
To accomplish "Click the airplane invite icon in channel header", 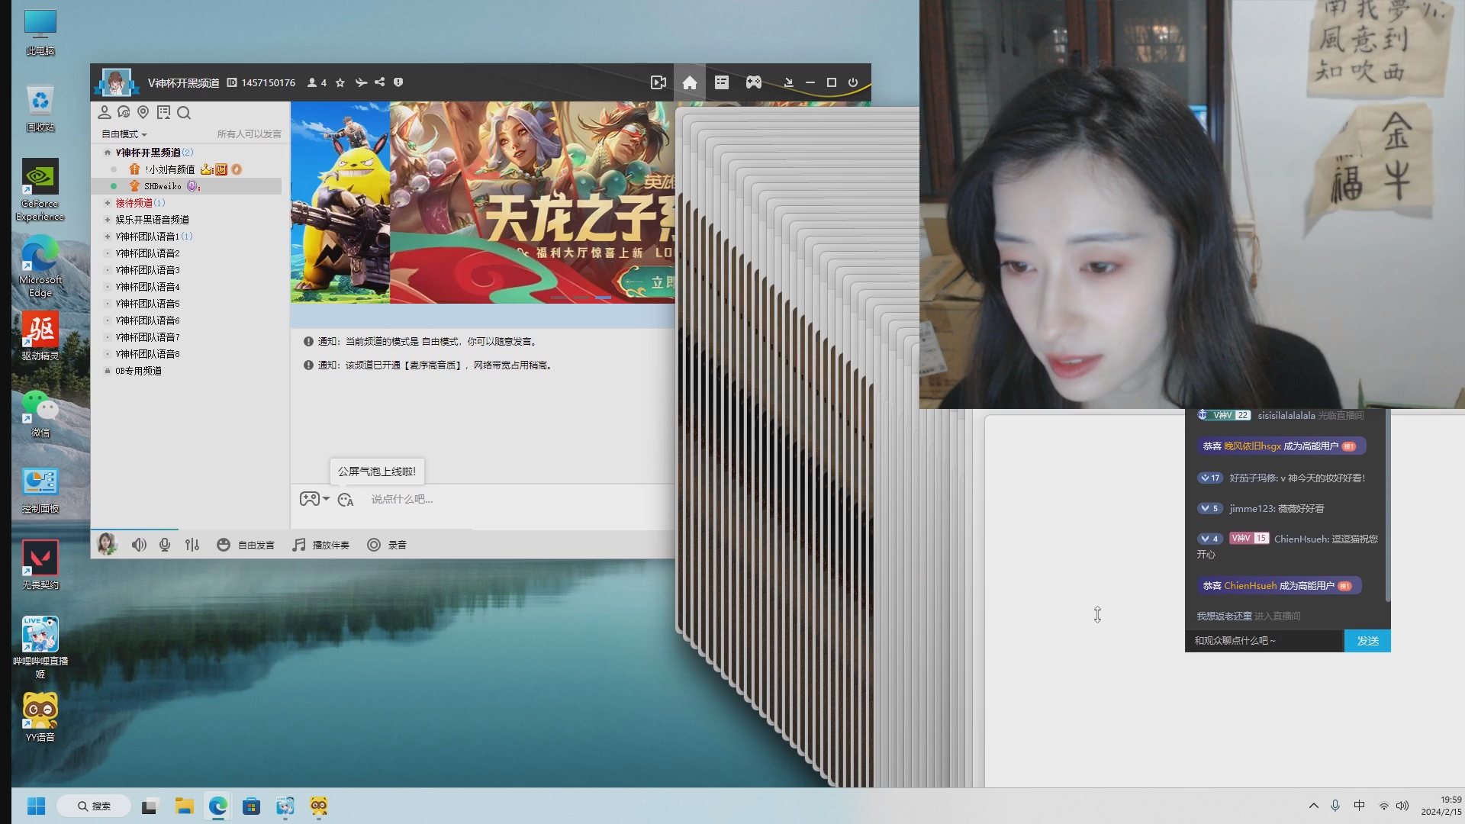I will 361,82.
